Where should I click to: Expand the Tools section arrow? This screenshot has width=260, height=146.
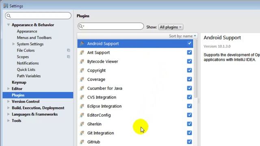[x=8, y=120]
